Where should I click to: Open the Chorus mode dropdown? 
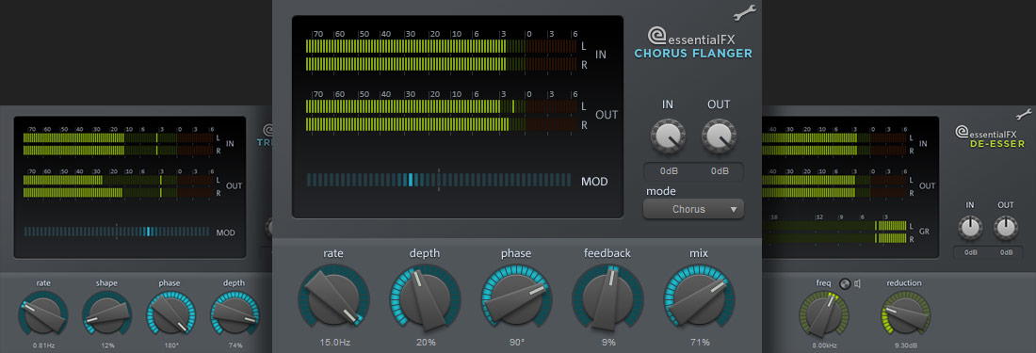[693, 209]
